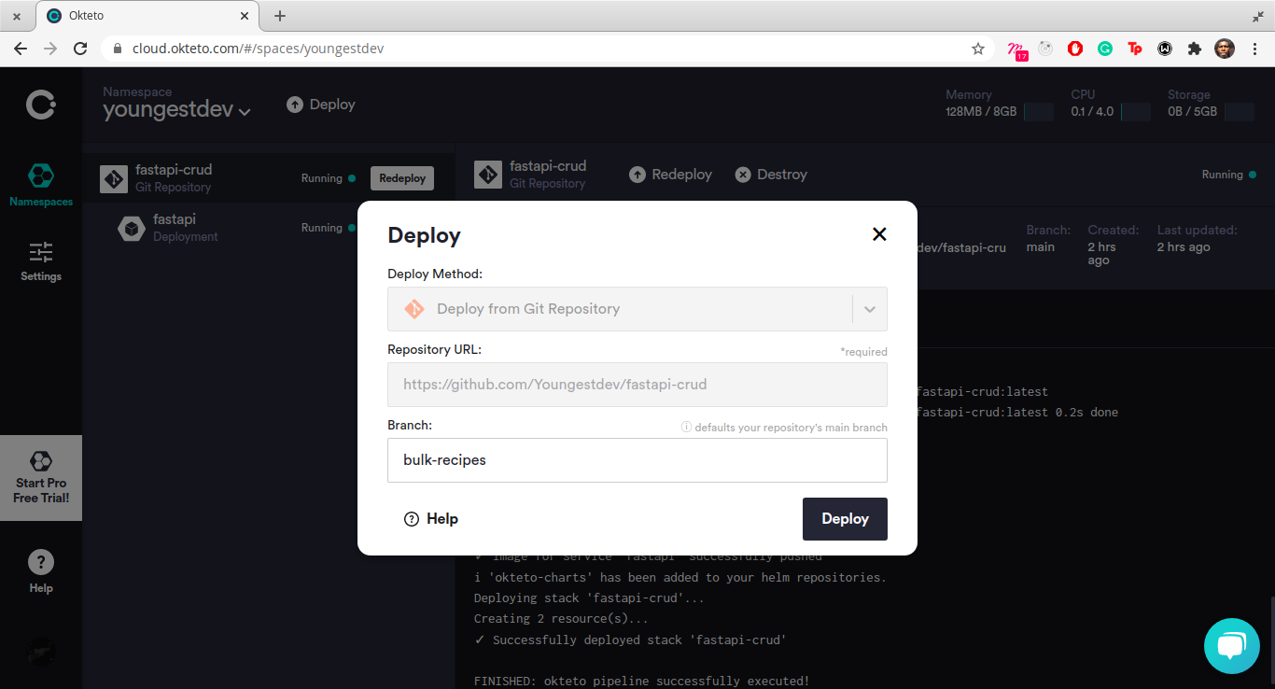This screenshot has width=1275, height=689.
Task: Click the browser Back arrow
Action: pyautogui.click(x=21, y=49)
